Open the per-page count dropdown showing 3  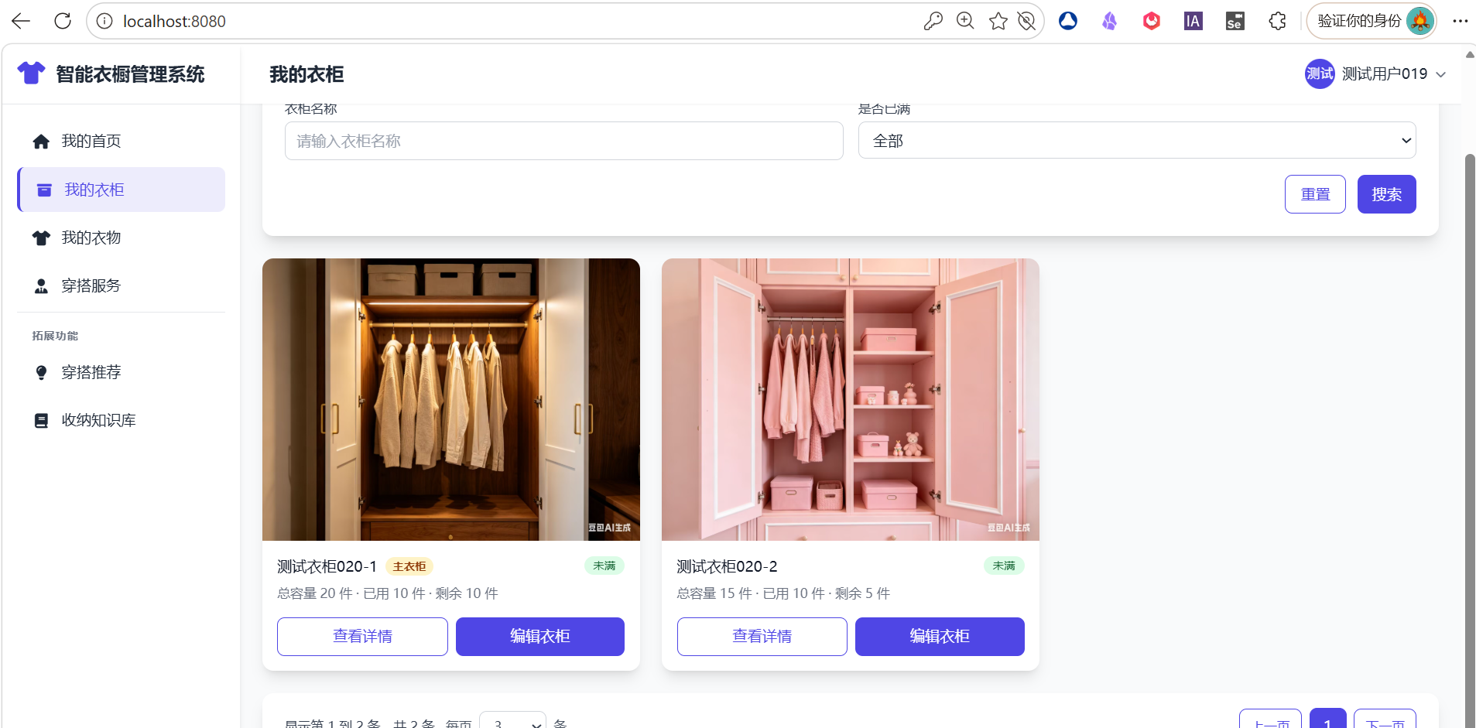click(512, 722)
